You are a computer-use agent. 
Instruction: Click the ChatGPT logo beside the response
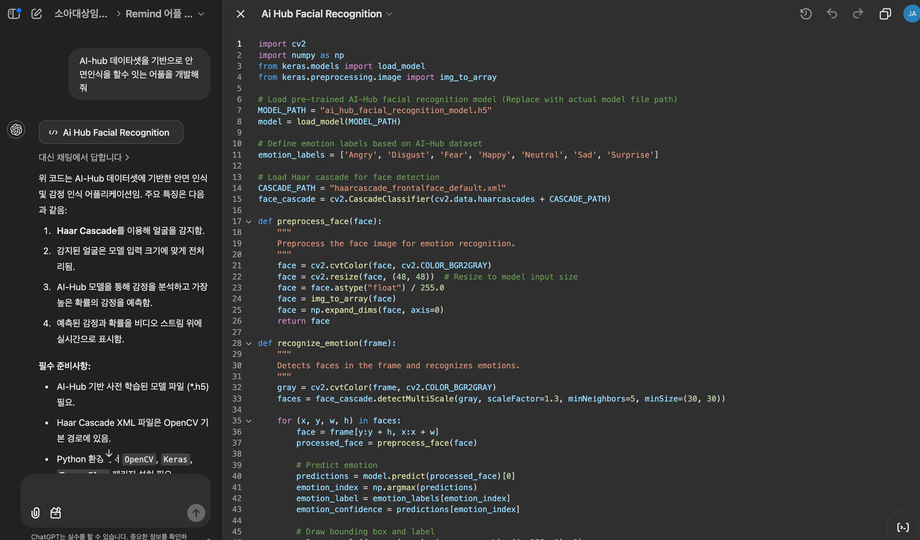point(16,129)
